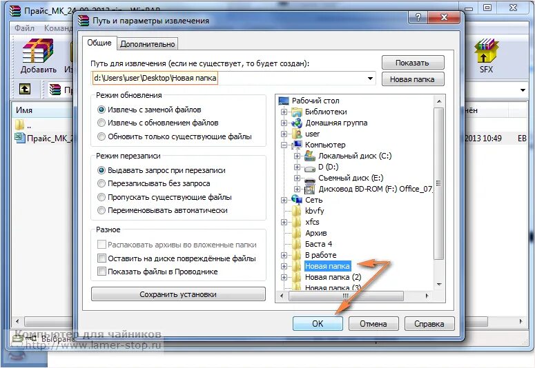Select 'Обновить только существующие файлы' option
This screenshot has width=535, height=368.
(x=101, y=136)
